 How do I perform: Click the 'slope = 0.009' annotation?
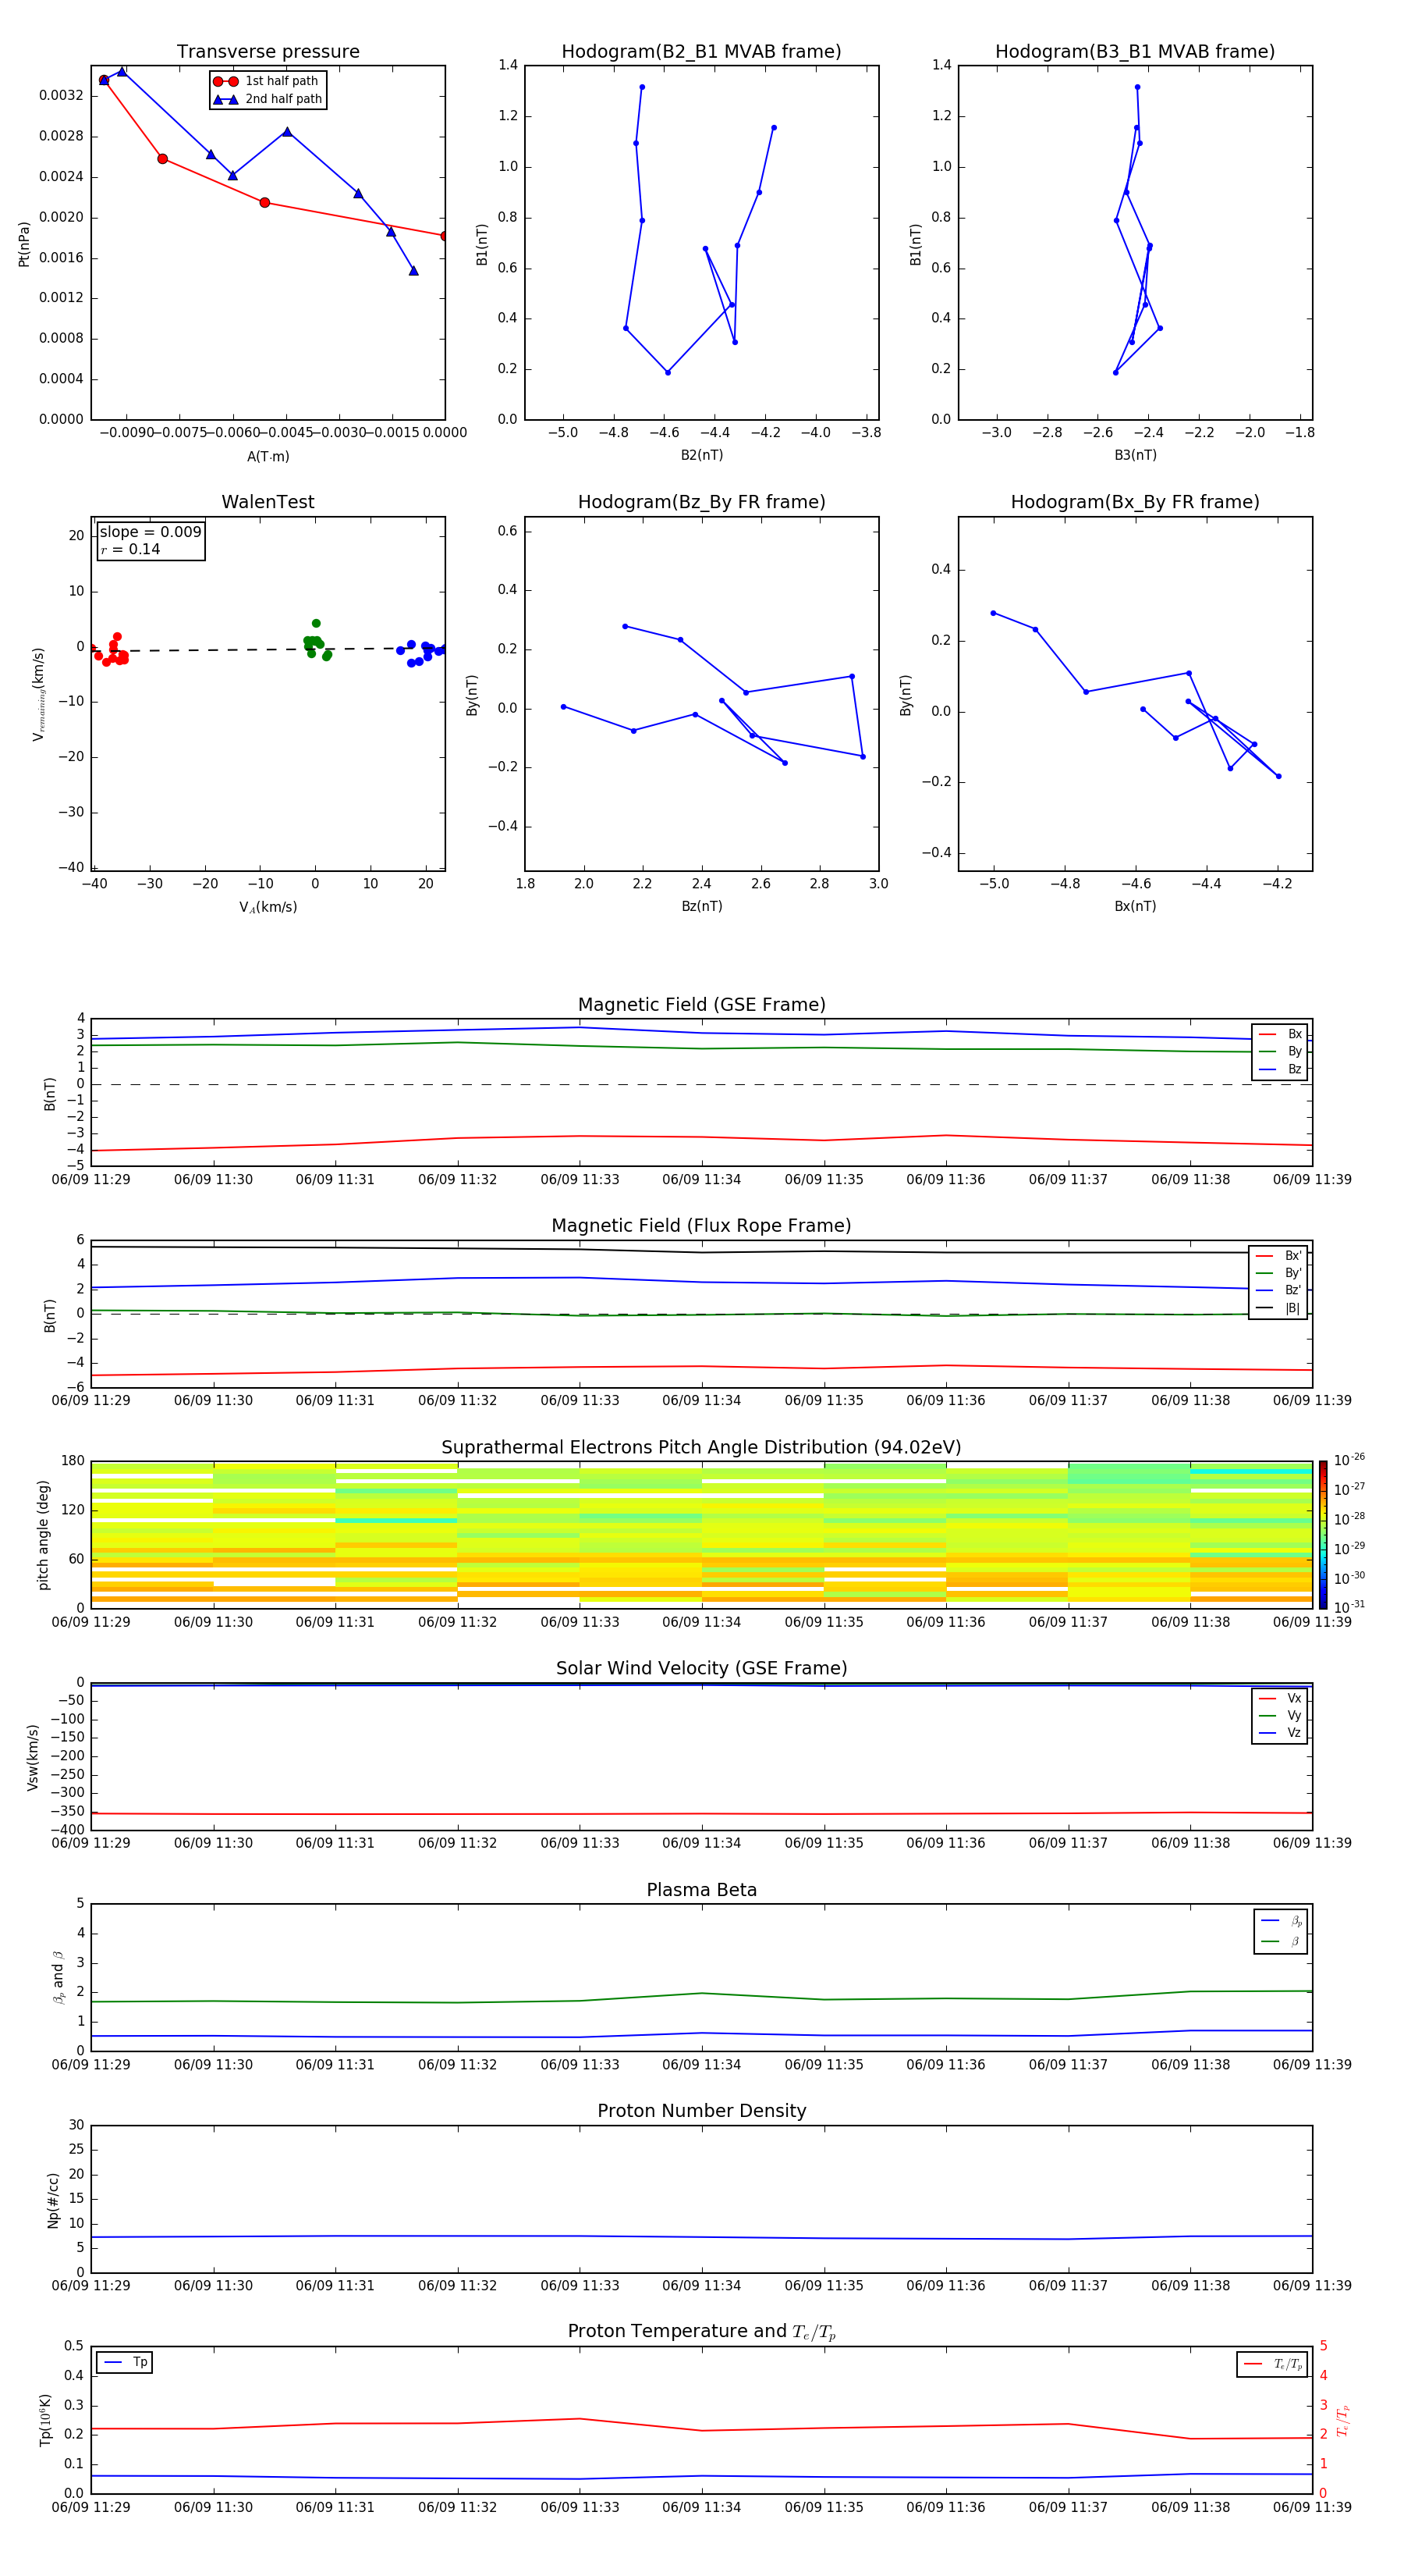click(x=151, y=532)
